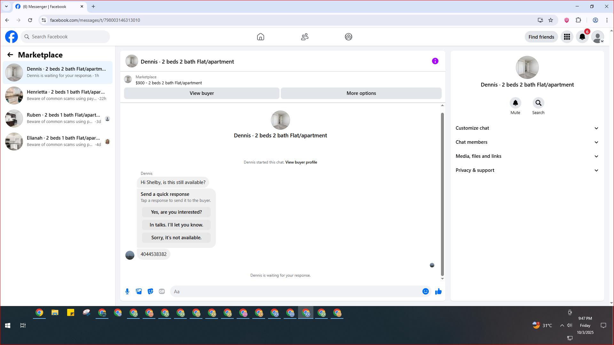This screenshot has height=345, width=614.
Task: Click the 'Hi Shelby, is this still available?' message
Action: coord(173,182)
